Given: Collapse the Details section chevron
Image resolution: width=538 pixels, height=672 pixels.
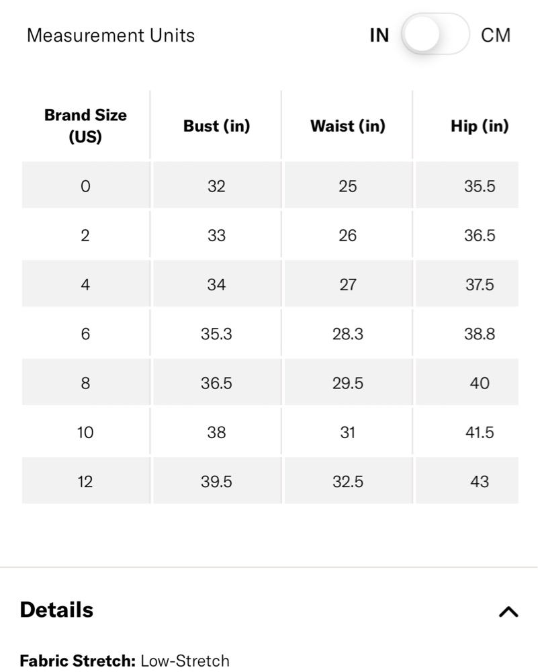Looking at the screenshot, I should pyautogui.click(x=508, y=612).
